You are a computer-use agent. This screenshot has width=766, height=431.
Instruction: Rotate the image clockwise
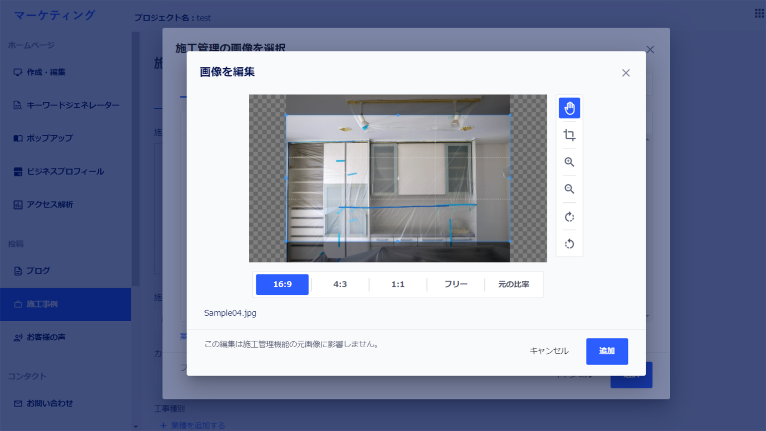(x=569, y=217)
